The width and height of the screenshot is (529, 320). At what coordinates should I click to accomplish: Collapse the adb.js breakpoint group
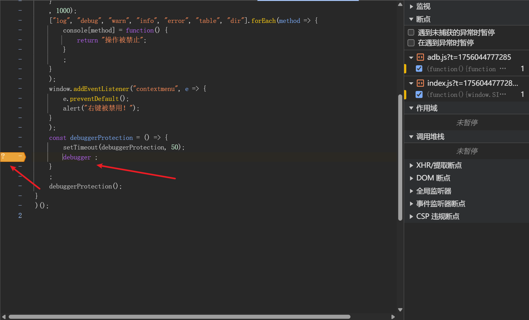pos(411,58)
